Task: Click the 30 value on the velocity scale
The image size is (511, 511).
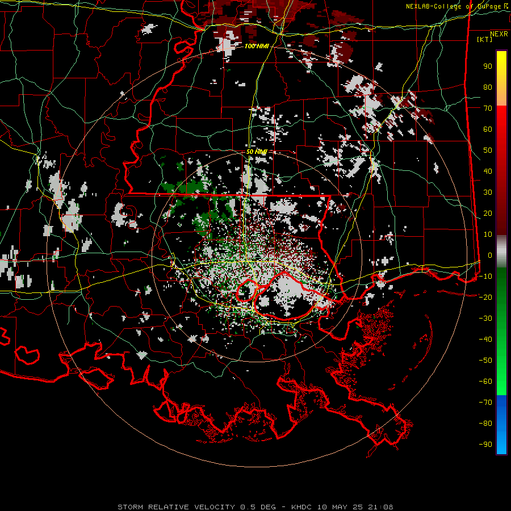Action: pyautogui.click(x=488, y=192)
